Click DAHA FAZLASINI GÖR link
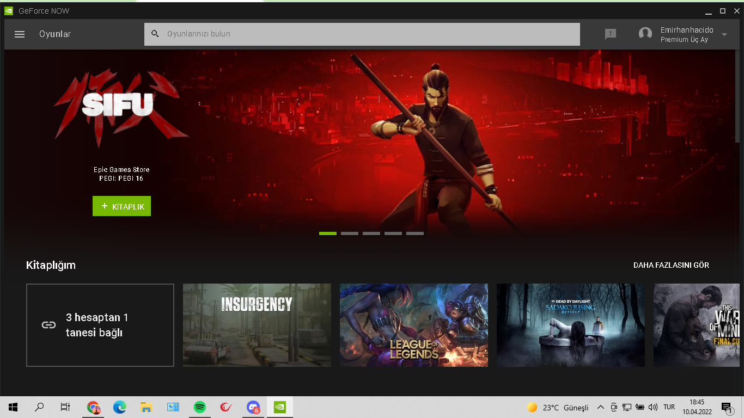The height and width of the screenshot is (418, 744). point(671,266)
